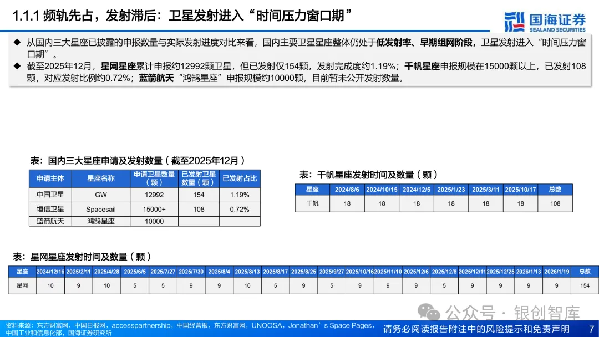599x337 pixels.
Task: Click the table title 表:国内三大星座申请及发射数量
Action: pyautogui.click(x=138, y=160)
